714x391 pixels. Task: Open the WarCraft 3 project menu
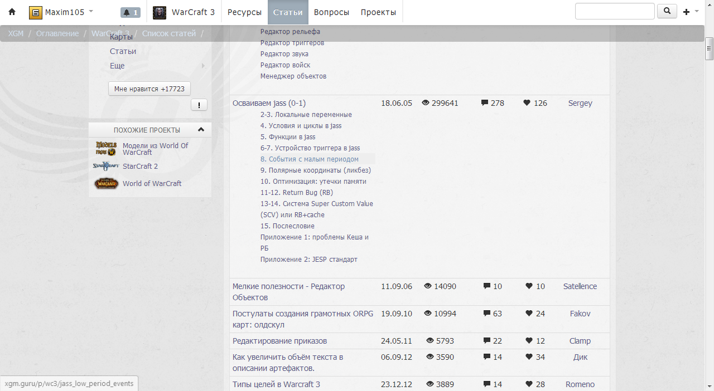[x=193, y=12]
